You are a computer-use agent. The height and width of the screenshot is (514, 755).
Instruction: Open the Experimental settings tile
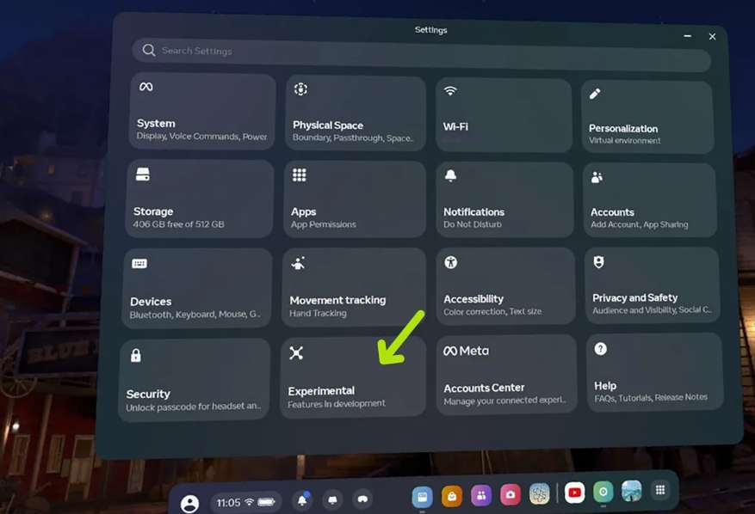pyautogui.click(x=353, y=378)
